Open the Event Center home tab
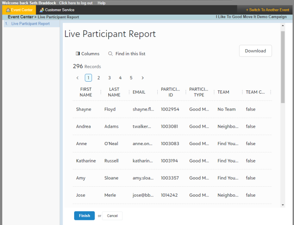The width and height of the screenshot is (294, 225). tap(19, 10)
